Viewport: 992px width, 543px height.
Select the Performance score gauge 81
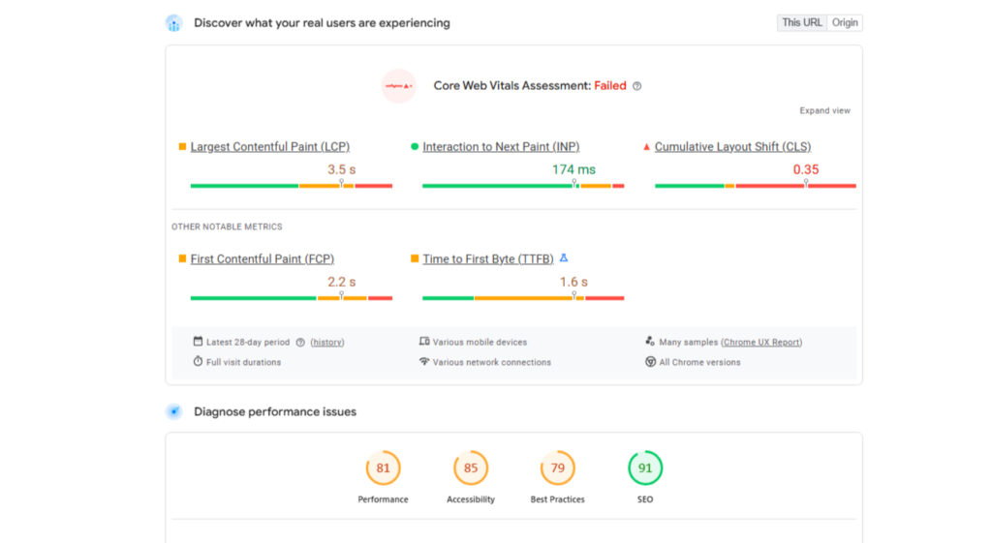tap(383, 468)
